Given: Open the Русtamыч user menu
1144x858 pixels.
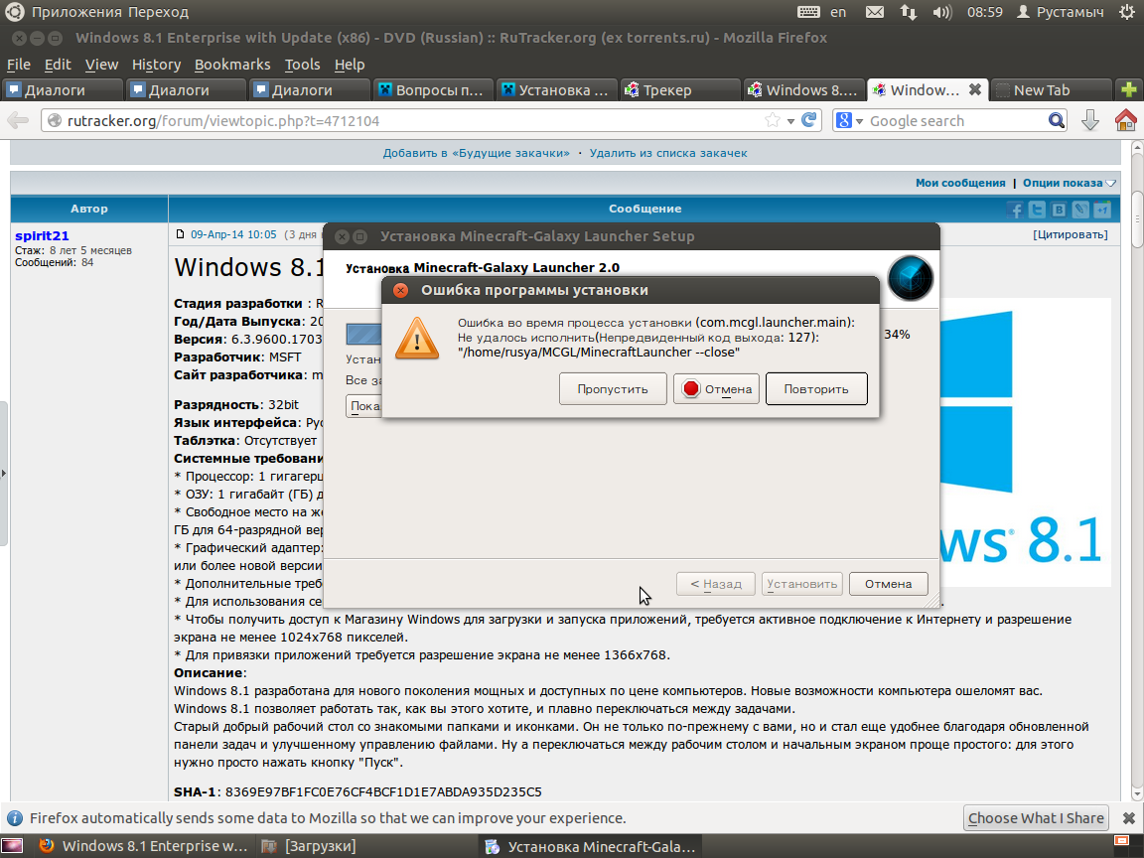Looking at the screenshot, I should click(x=1061, y=12).
